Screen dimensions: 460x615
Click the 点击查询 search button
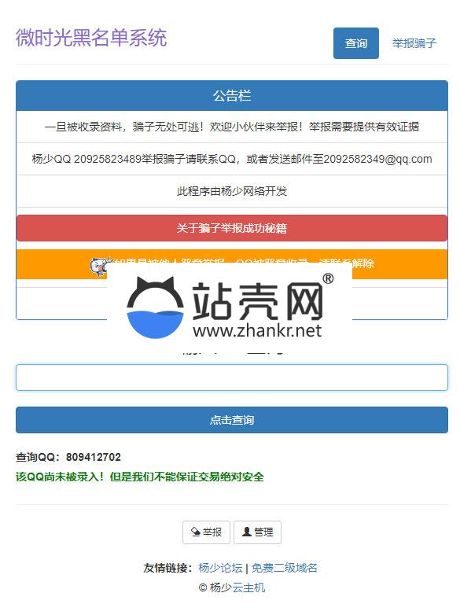[x=232, y=420]
